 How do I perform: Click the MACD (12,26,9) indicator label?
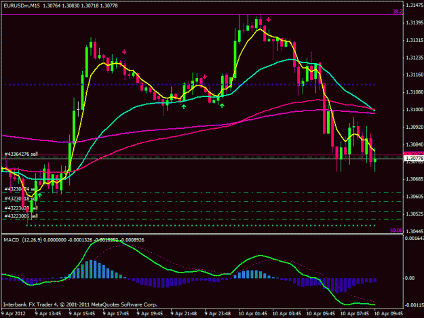[22, 240]
